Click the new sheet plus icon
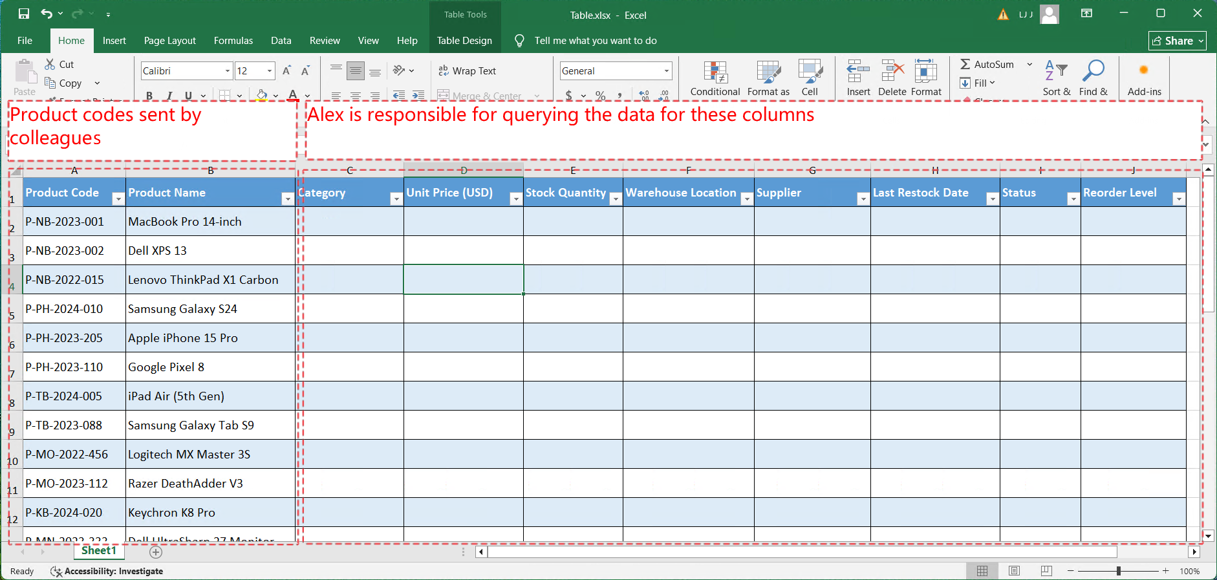The width and height of the screenshot is (1217, 580). pos(155,552)
